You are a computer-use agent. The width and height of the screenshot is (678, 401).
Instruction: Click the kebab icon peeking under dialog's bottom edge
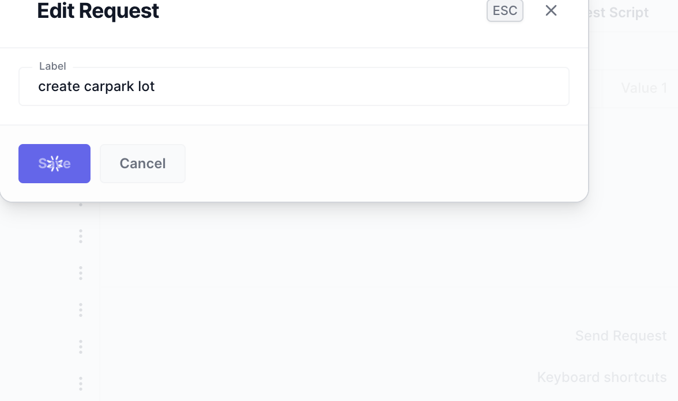[80, 205]
